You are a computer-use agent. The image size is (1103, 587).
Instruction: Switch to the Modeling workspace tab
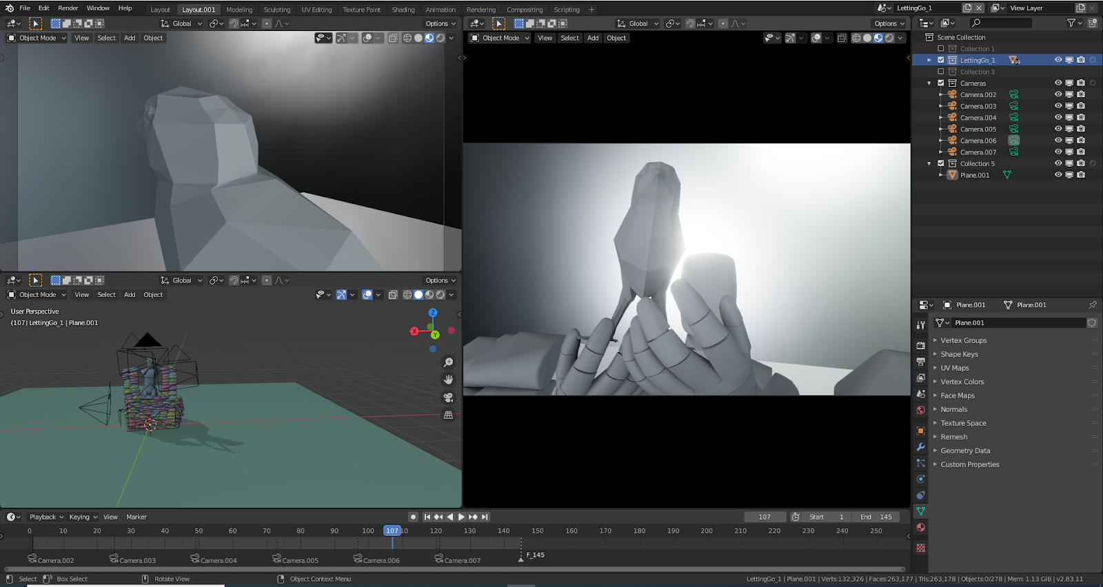point(239,10)
